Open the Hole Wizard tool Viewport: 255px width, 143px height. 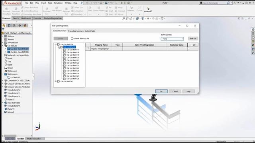57,9
